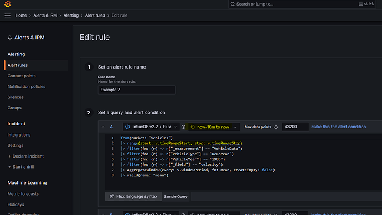Click the Grafana logo icon
Viewport: 382px width, 215px height.
8,4
